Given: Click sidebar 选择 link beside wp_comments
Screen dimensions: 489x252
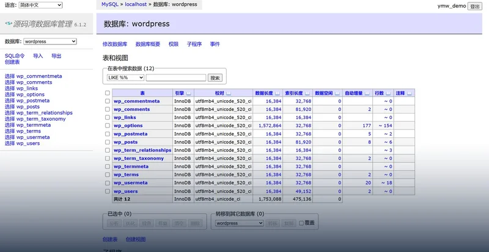Looking at the screenshot, I should click(x=10, y=82).
